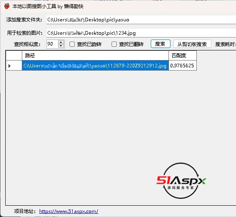236x217 pixels.
Task: Click the blank header cell above the row selector
Action: pos(14,55)
